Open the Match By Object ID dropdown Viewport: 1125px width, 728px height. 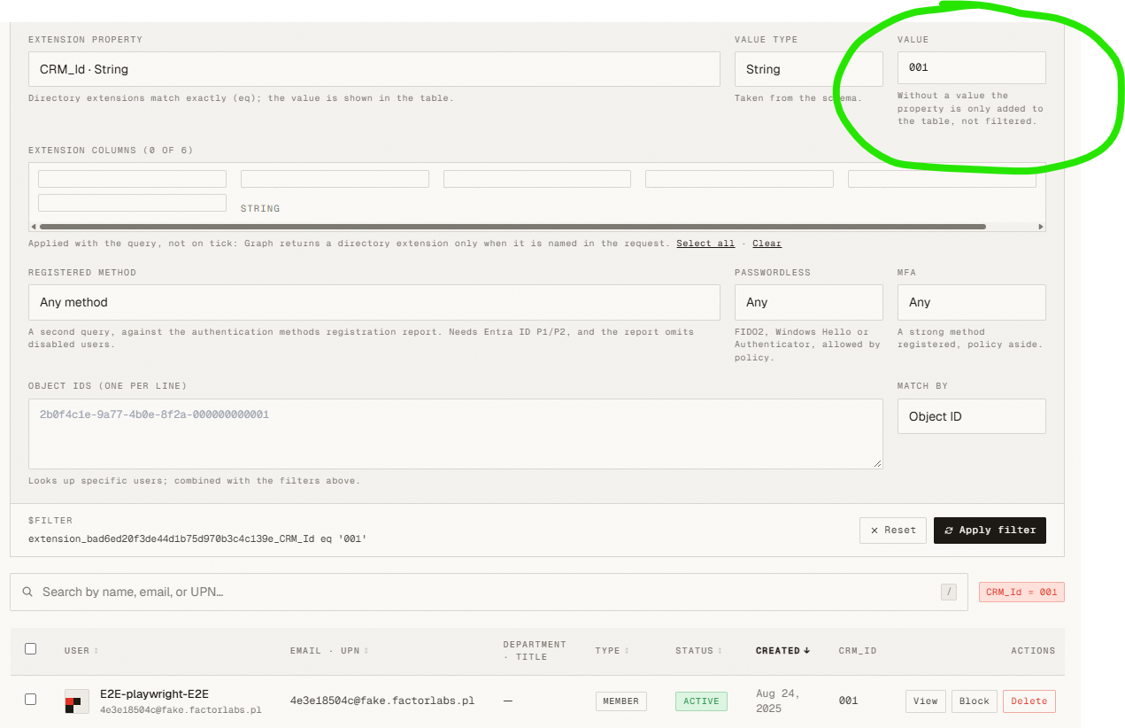(971, 416)
